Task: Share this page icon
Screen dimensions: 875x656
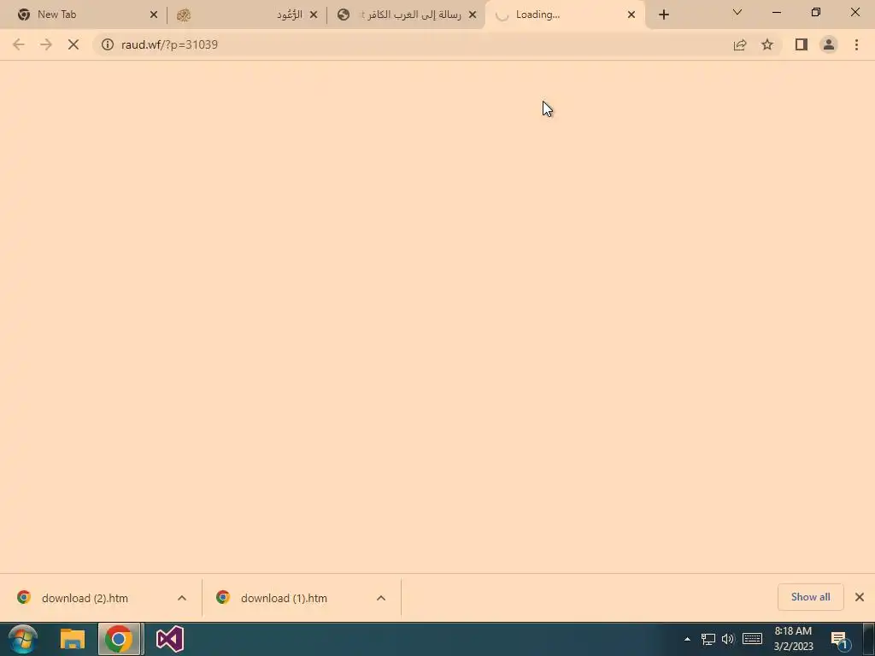Action: 740,44
